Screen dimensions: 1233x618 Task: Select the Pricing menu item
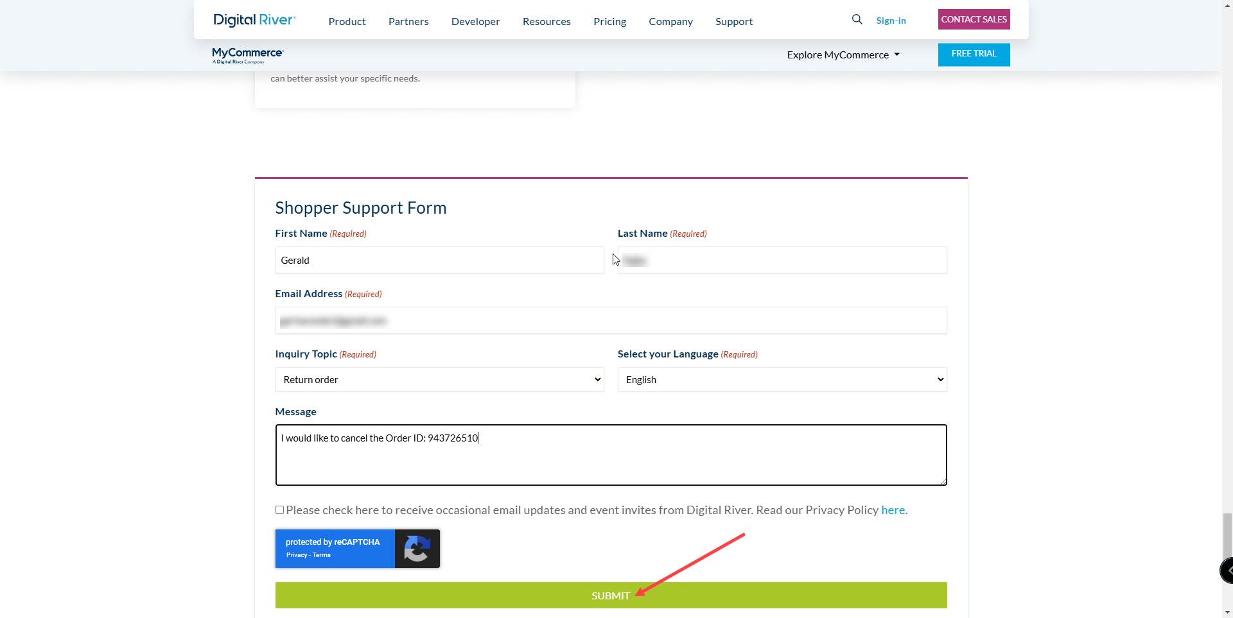pyautogui.click(x=609, y=21)
